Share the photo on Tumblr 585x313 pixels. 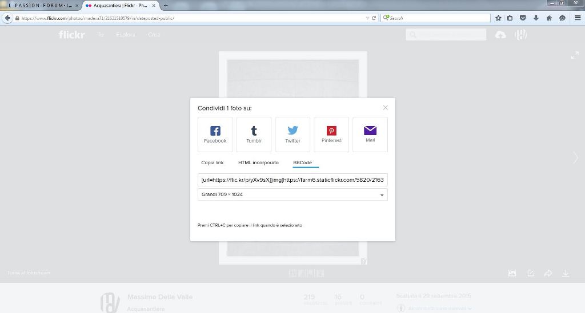254,135
